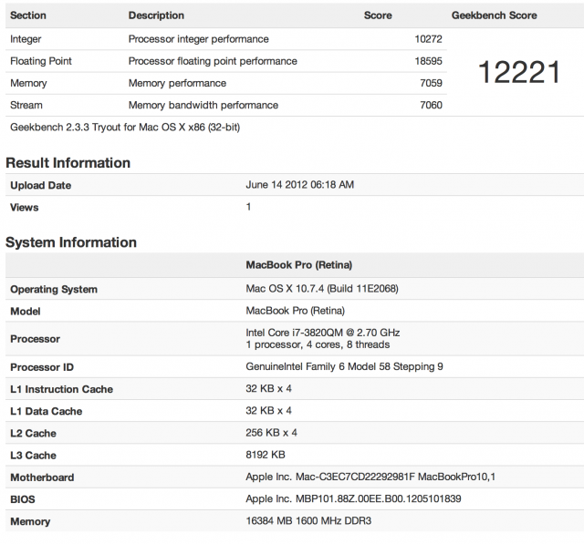Click '16384 MB 1600 MHz DDR3' value
The width and height of the screenshot is (584, 544).
308,521
